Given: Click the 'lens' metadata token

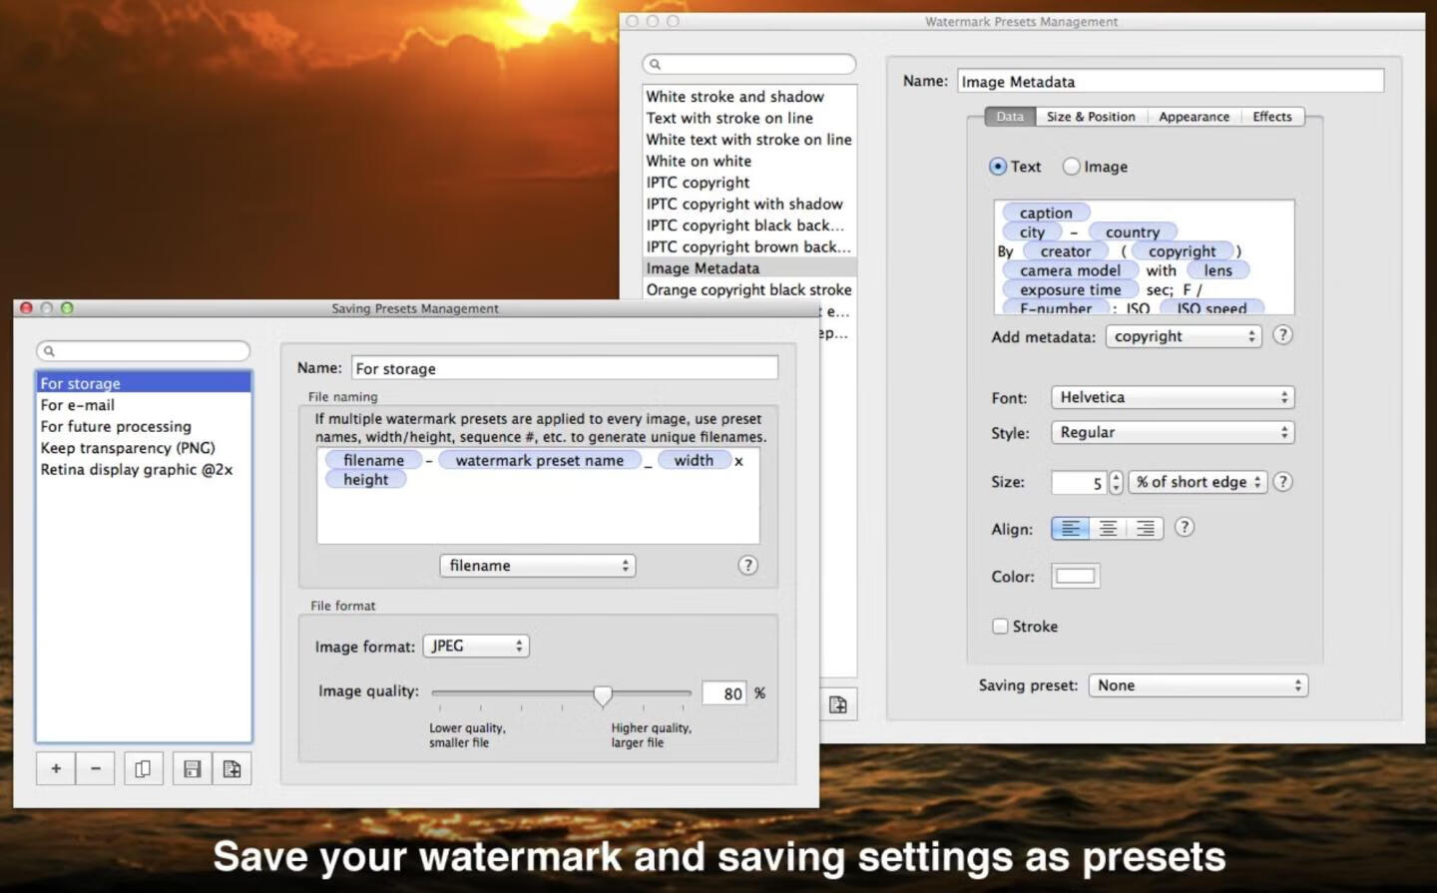Looking at the screenshot, I should 1218,270.
